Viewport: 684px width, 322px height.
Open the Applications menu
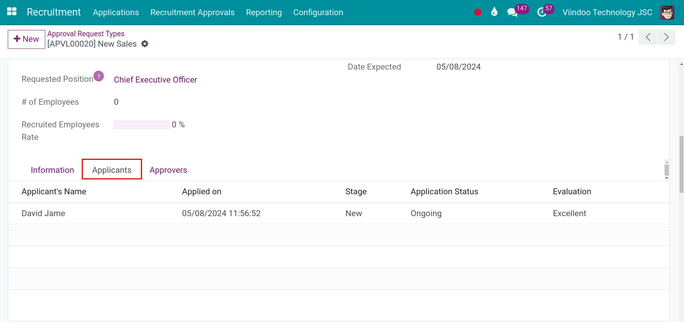coord(116,13)
